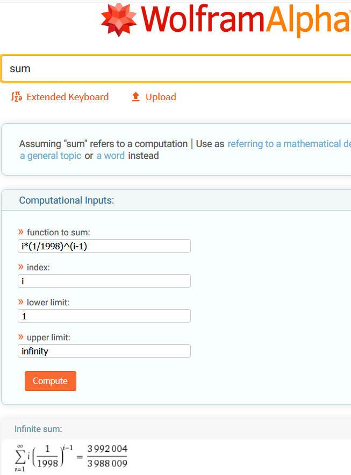351x475 pixels.
Task: Select the "lower limit" input field
Action: coord(104,316)
